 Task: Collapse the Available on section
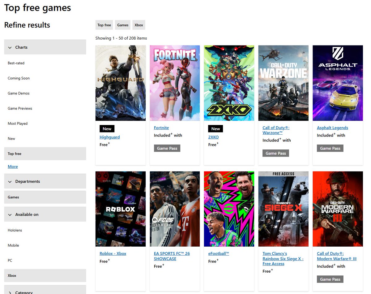tap(45, 214)
